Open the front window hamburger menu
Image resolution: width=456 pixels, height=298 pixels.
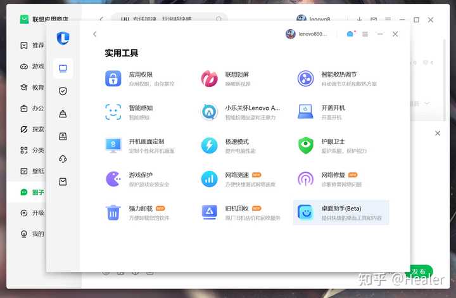[365, 34]
